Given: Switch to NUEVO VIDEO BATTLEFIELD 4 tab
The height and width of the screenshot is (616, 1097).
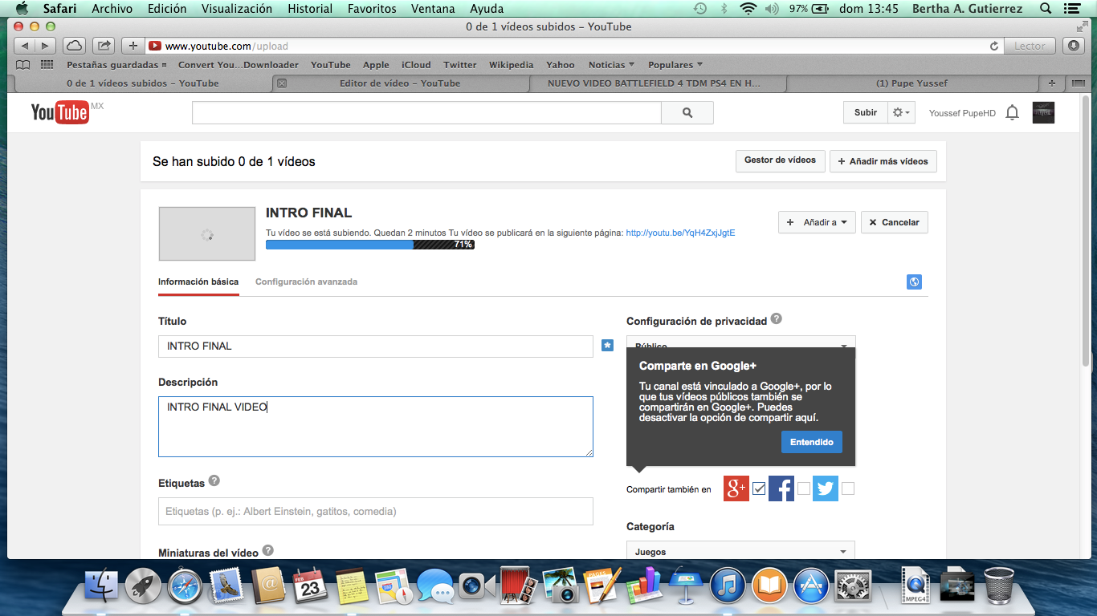Looking at the screenshot, I should pyautogui.click(x=654, y=83).
